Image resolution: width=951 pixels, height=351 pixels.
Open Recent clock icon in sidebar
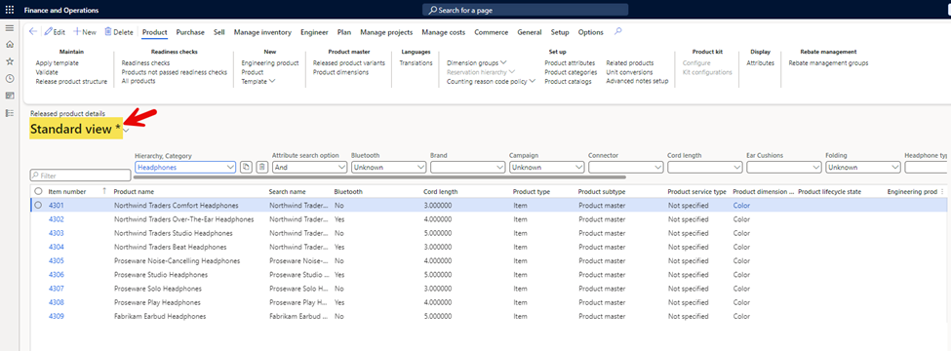pos(9,78)
